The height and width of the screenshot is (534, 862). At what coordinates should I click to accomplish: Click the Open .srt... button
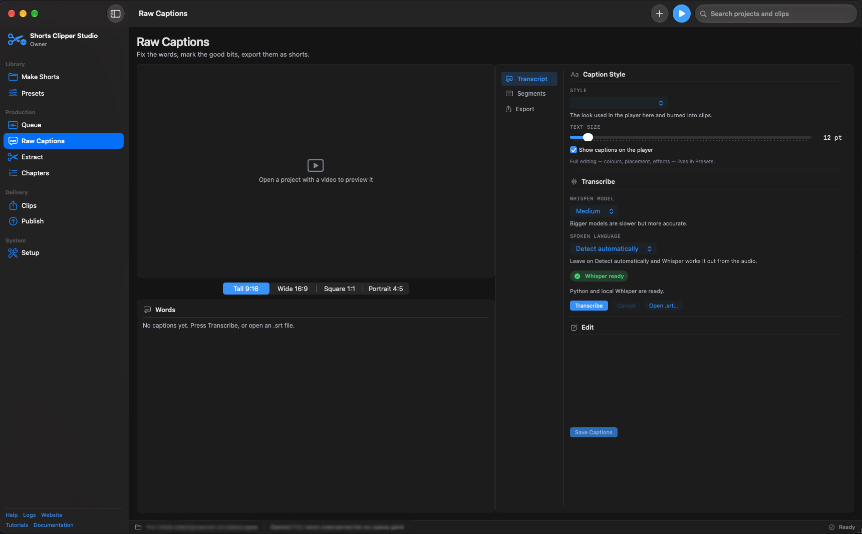click(664, 306)
